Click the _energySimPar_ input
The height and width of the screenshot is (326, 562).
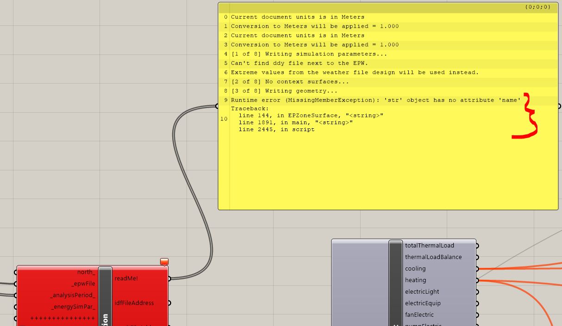coord(74,307)
